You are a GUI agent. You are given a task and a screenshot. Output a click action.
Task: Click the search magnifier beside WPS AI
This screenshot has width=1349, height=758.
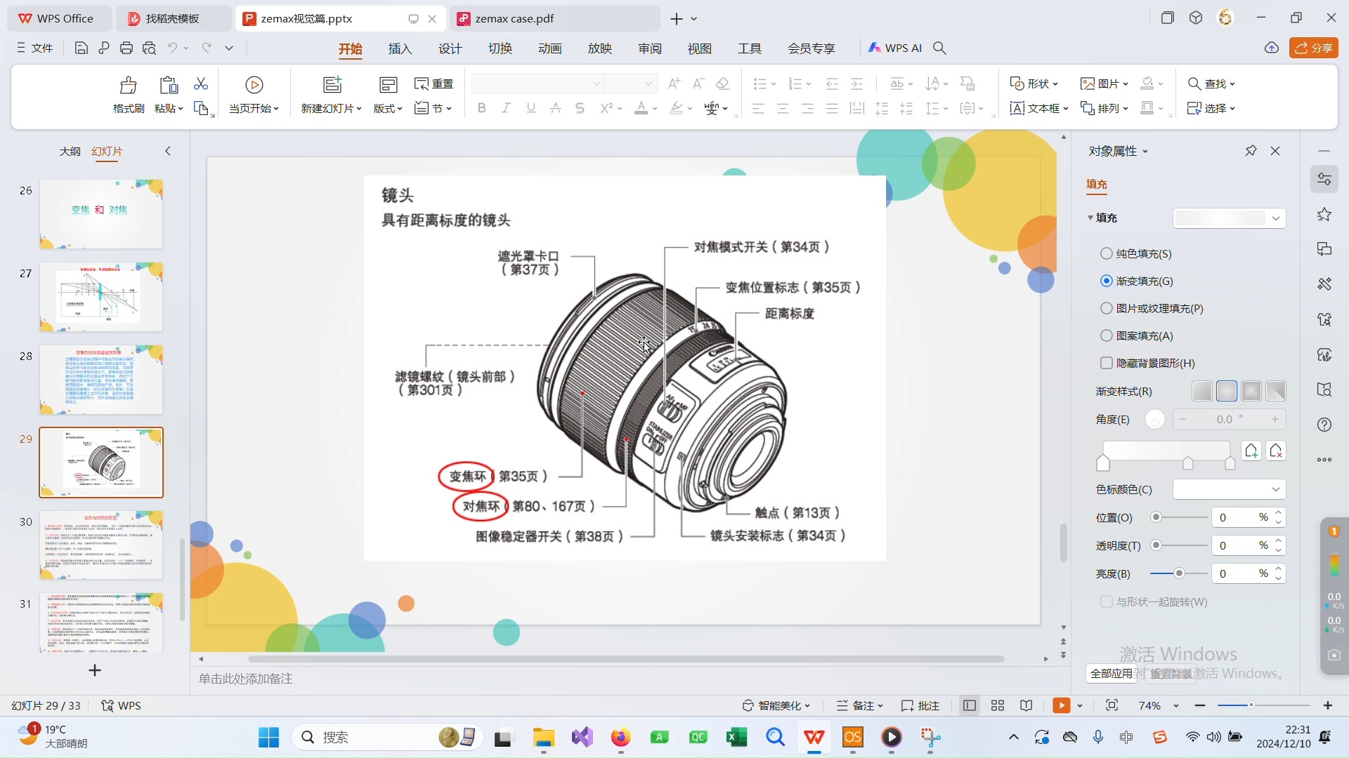(x=939, y=48)
